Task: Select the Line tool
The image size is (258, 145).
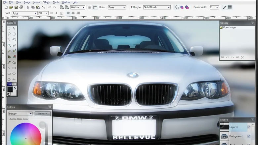Action: click(x=9, y=68)
